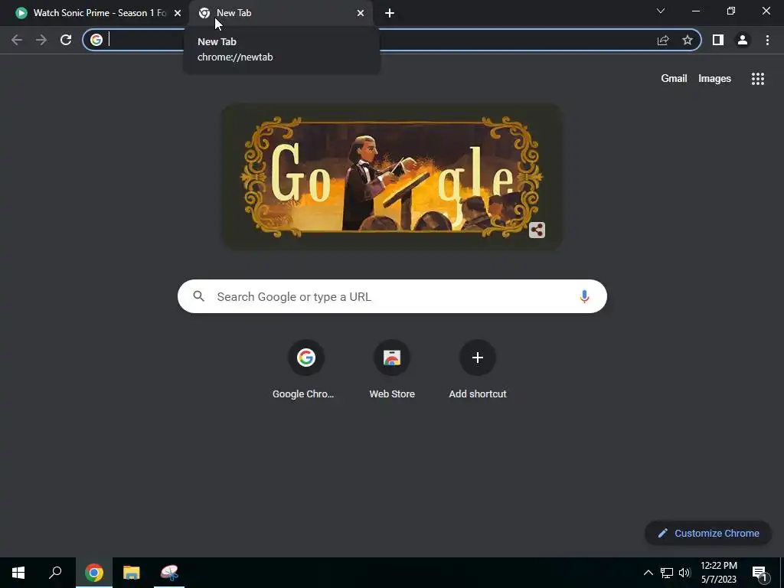Bookmark this tab with the star icon

pos(688,40)
